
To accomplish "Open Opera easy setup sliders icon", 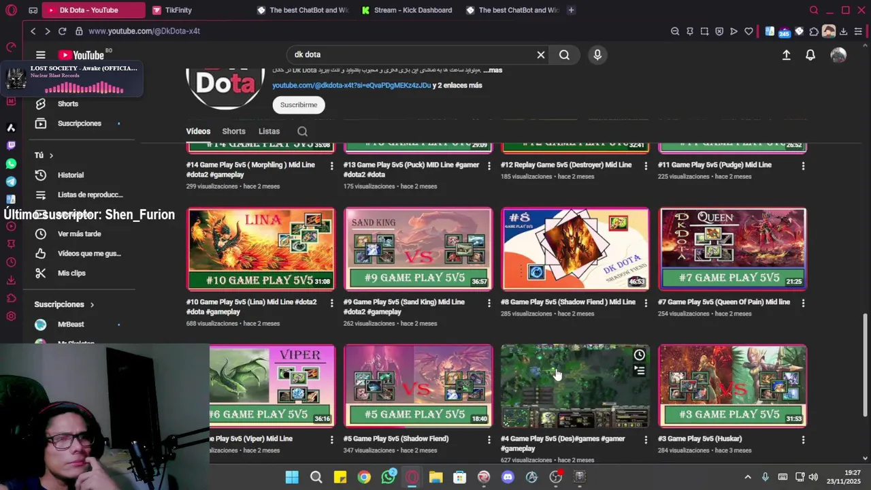I will click(858, 31).
